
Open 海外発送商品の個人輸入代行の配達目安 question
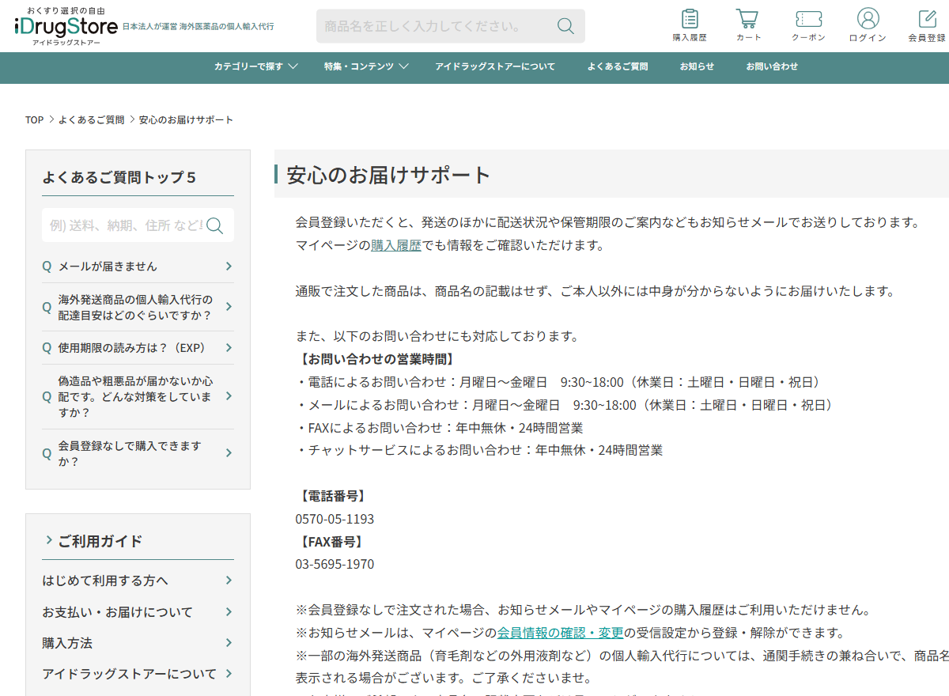[x=135, y=308]
